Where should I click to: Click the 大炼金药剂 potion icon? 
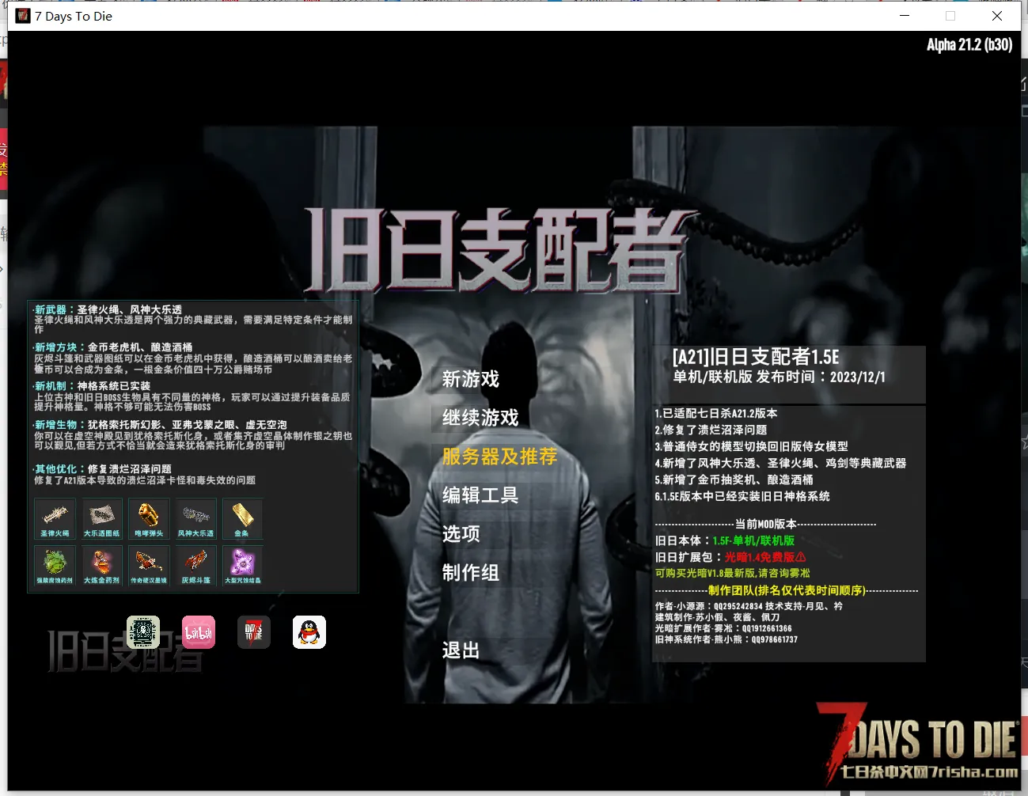coord(102,566)
